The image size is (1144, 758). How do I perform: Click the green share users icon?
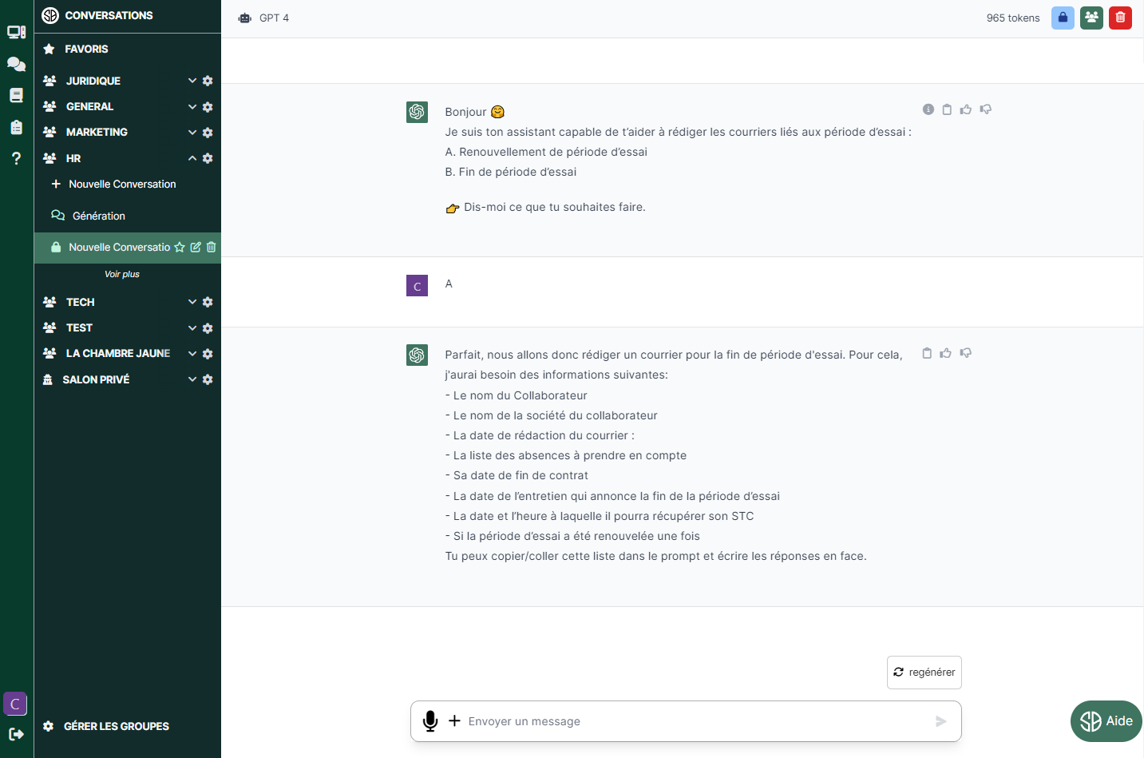click(1091, 18)
